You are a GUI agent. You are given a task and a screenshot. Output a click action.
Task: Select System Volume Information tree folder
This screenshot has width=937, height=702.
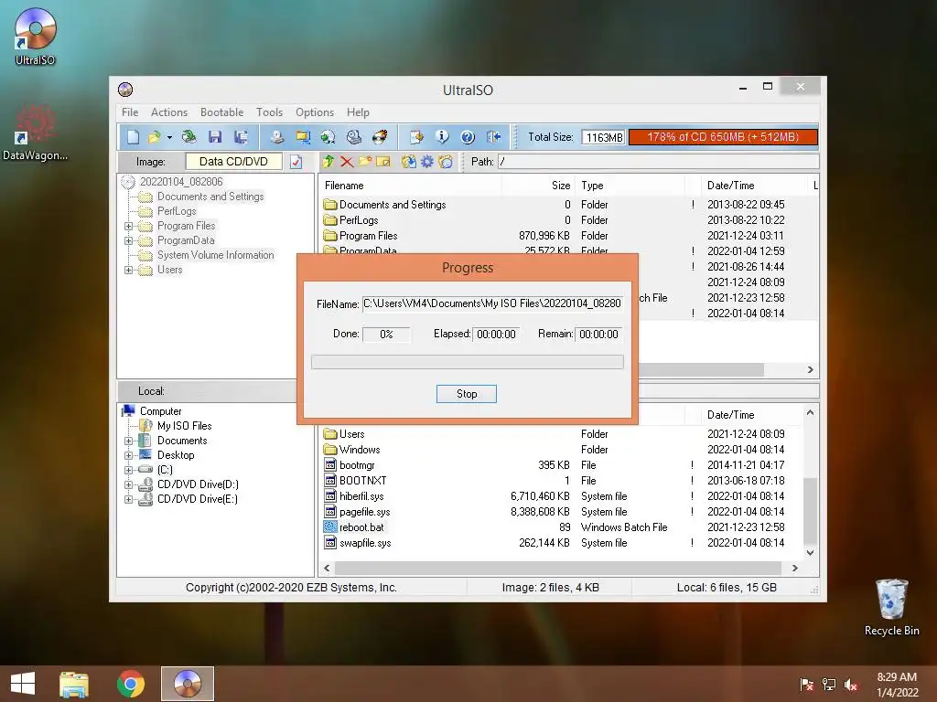(x=215, y=256)
